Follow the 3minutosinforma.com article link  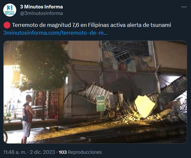56,33
